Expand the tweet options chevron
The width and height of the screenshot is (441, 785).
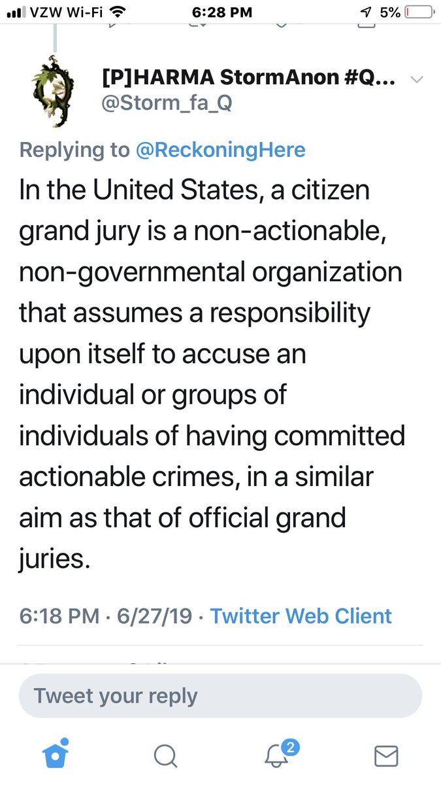417,80
